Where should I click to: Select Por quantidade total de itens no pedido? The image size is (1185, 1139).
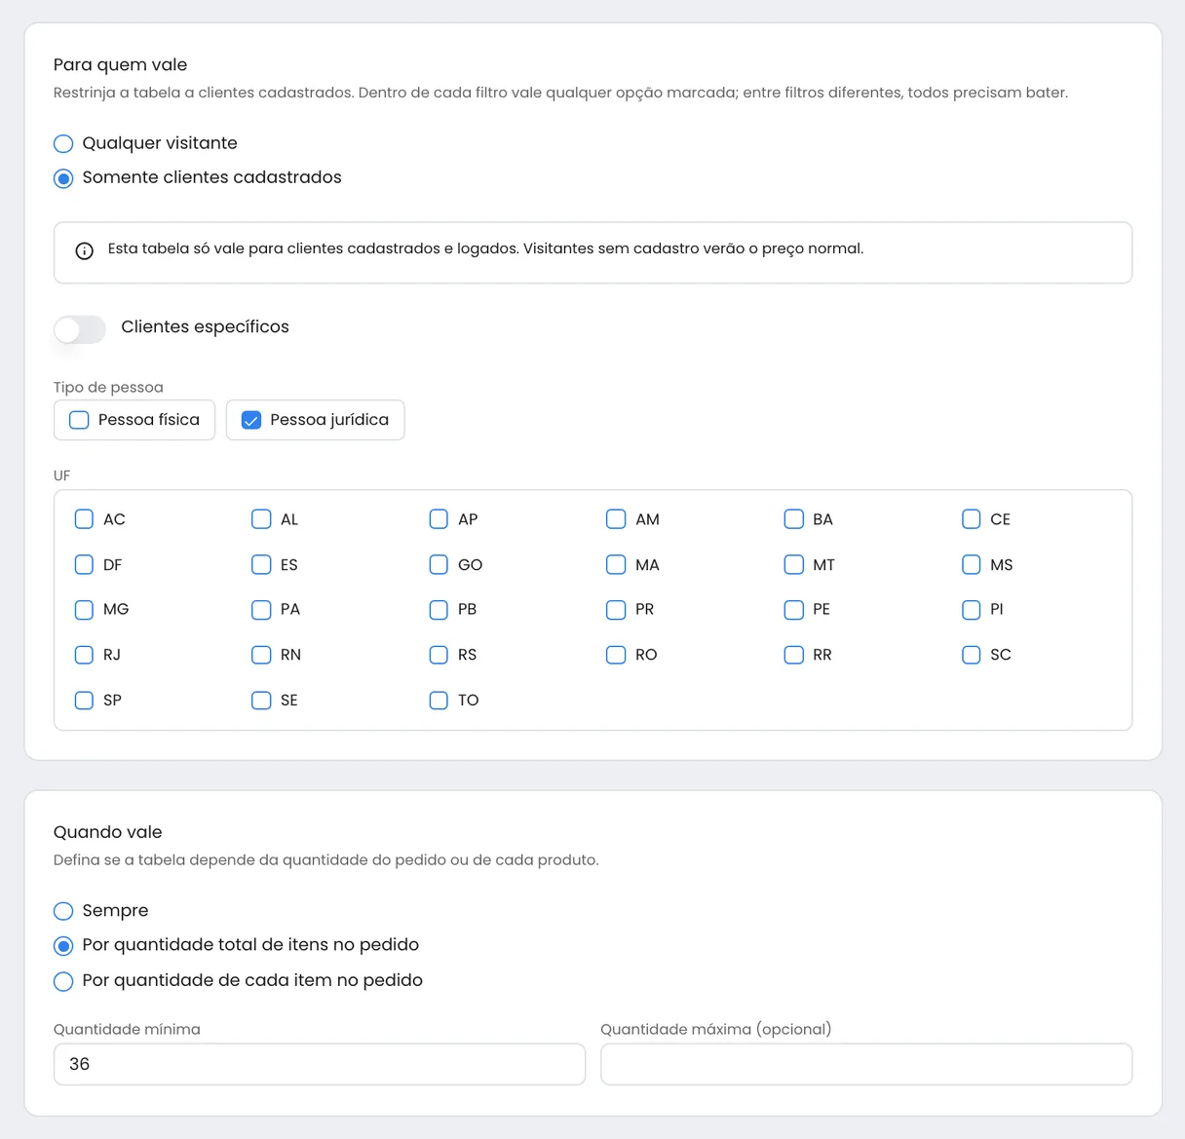[x=63, y=946]
